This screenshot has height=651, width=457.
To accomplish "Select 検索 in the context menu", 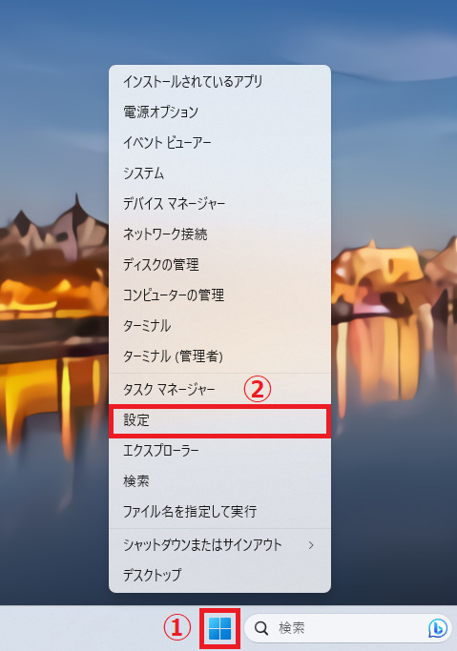I will click(219, 481).
